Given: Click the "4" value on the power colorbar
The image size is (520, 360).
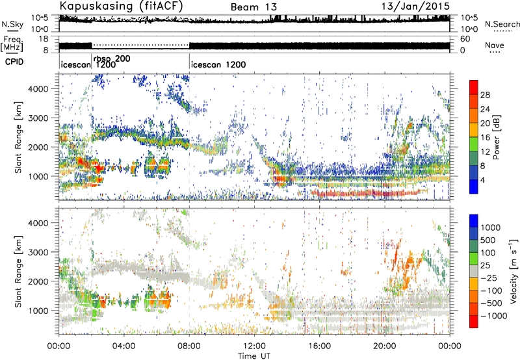Looking at the screenshot, I should point(483,180).
